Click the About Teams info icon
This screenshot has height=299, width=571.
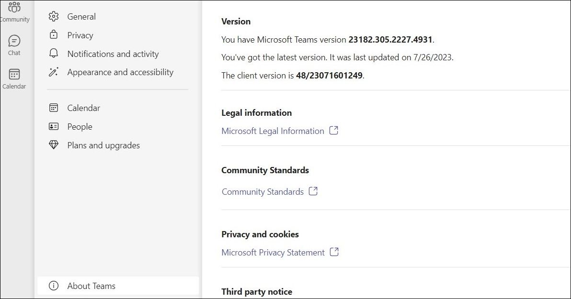(x=54, y=286)
